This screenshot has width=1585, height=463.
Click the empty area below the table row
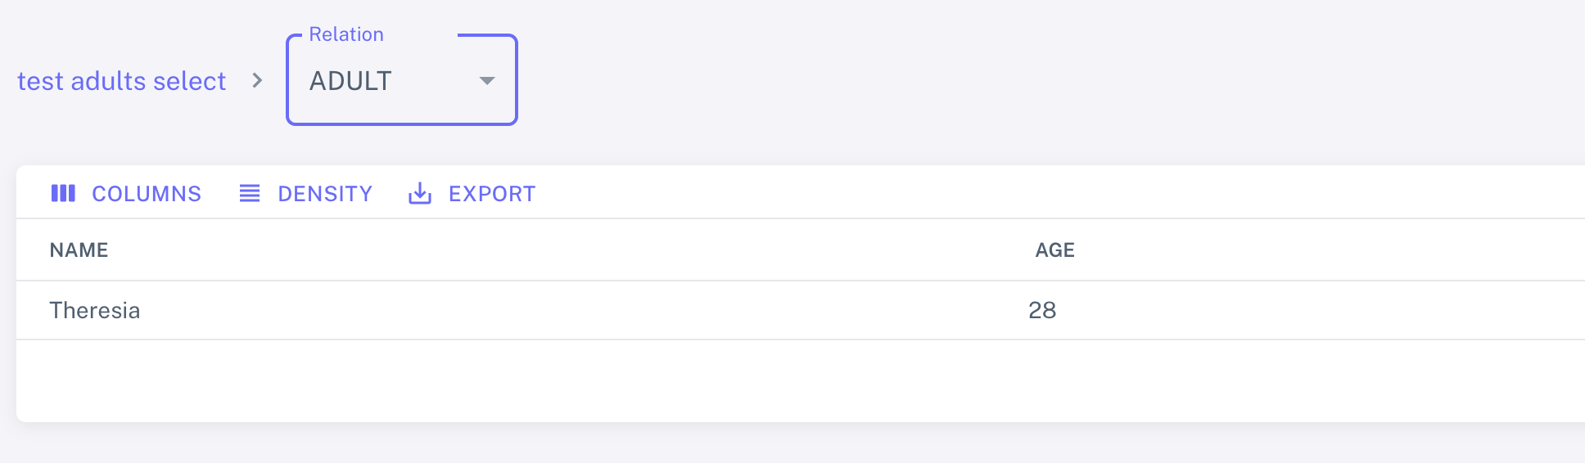point(801,380)
